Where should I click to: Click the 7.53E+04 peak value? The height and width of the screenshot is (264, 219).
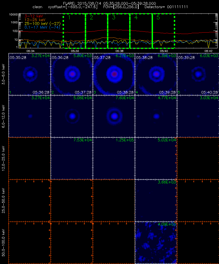tap(83, 140)
